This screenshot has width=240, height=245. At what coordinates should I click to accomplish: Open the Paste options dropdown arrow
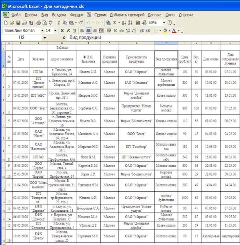click(76, 23)
